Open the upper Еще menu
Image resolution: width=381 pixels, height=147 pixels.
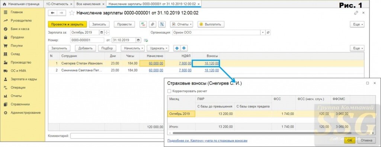[x=357, y=24]
